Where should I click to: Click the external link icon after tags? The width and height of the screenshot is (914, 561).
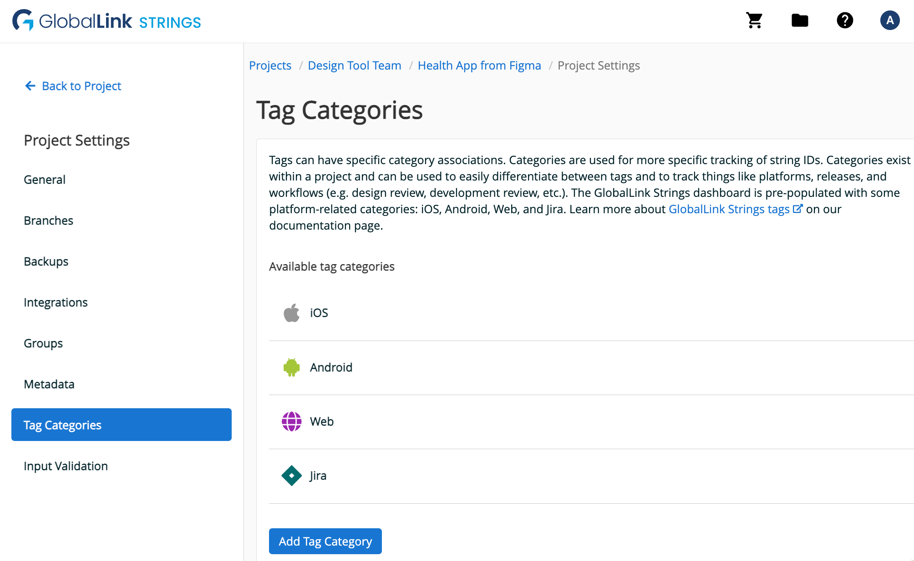(x=797, y=209)
